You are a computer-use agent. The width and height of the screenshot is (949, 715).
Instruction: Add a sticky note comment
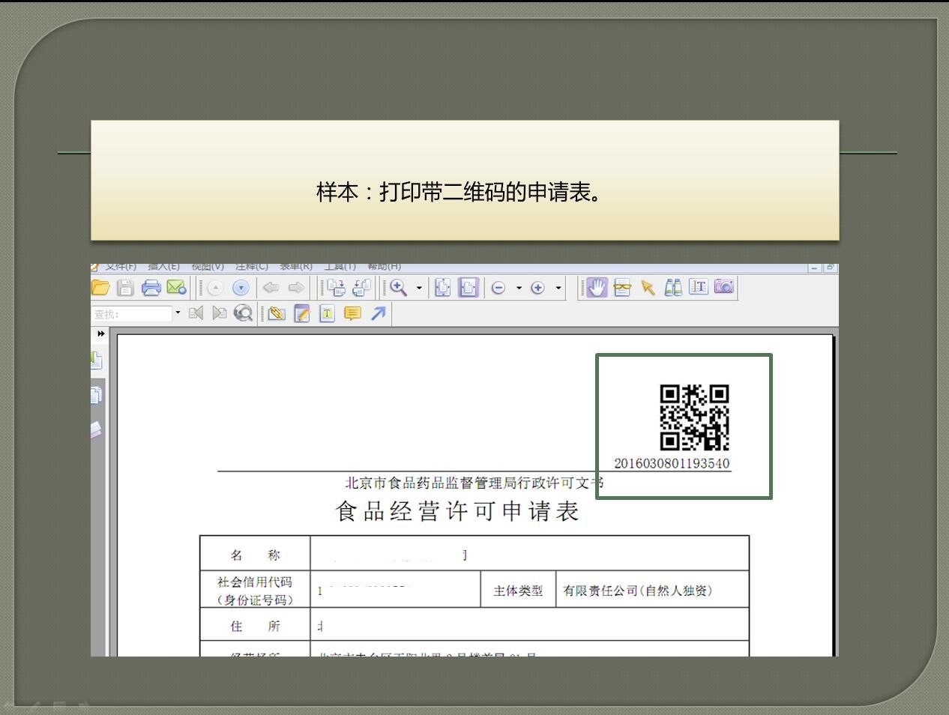click(x=352, y=313)
